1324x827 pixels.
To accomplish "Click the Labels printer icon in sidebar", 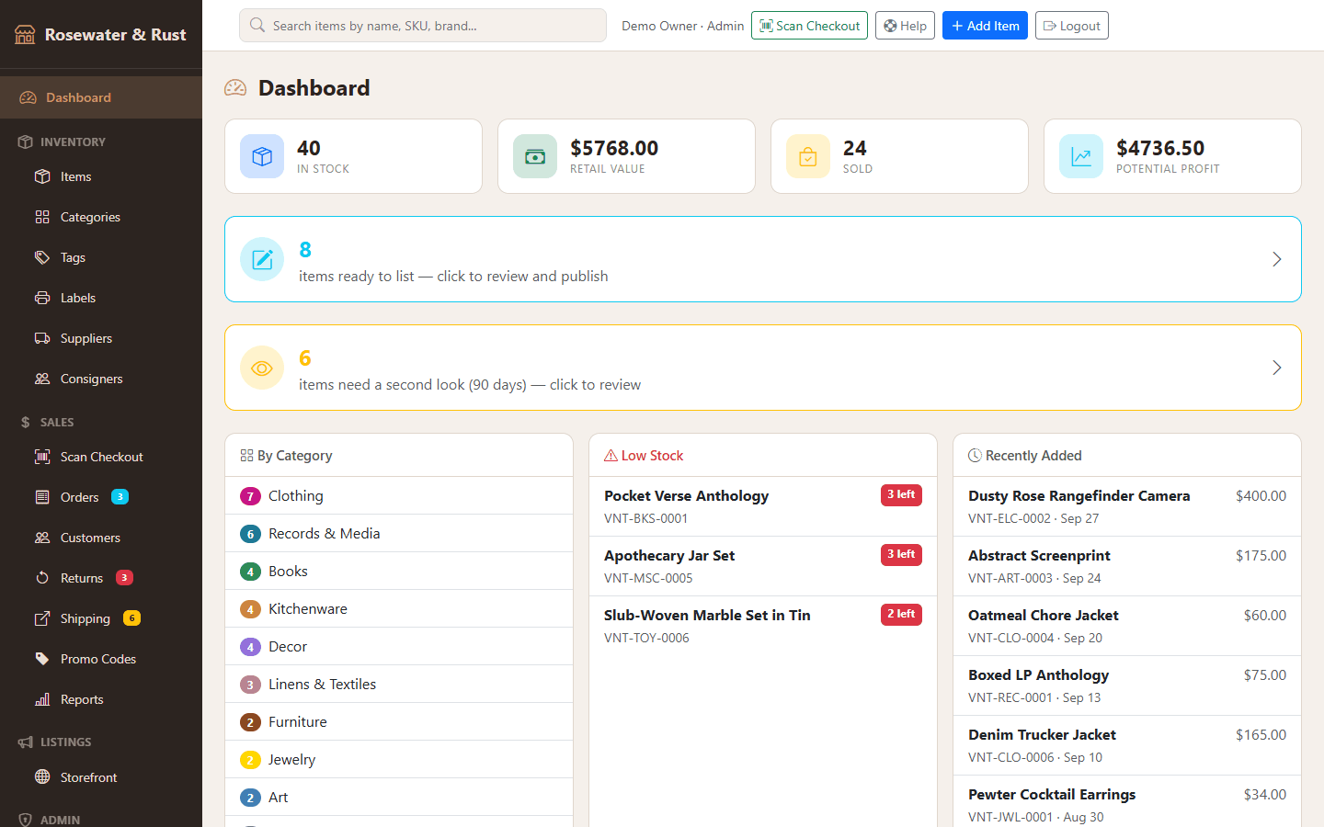I will click(42, 298).
